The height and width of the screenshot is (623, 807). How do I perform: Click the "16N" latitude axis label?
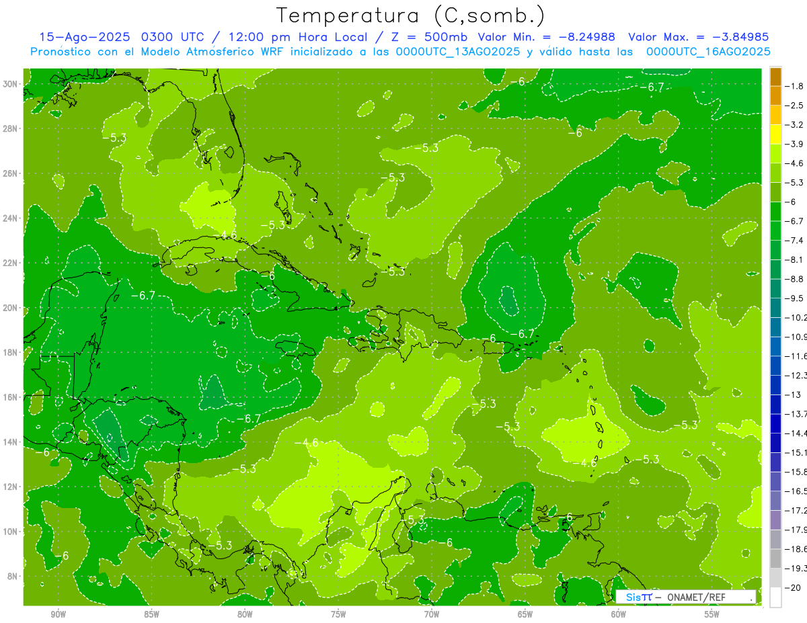[11, 397]
